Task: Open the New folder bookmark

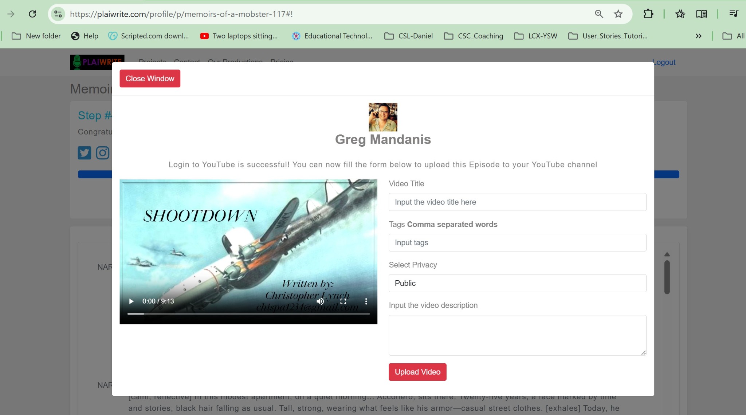Action: (x=36, y=36)
